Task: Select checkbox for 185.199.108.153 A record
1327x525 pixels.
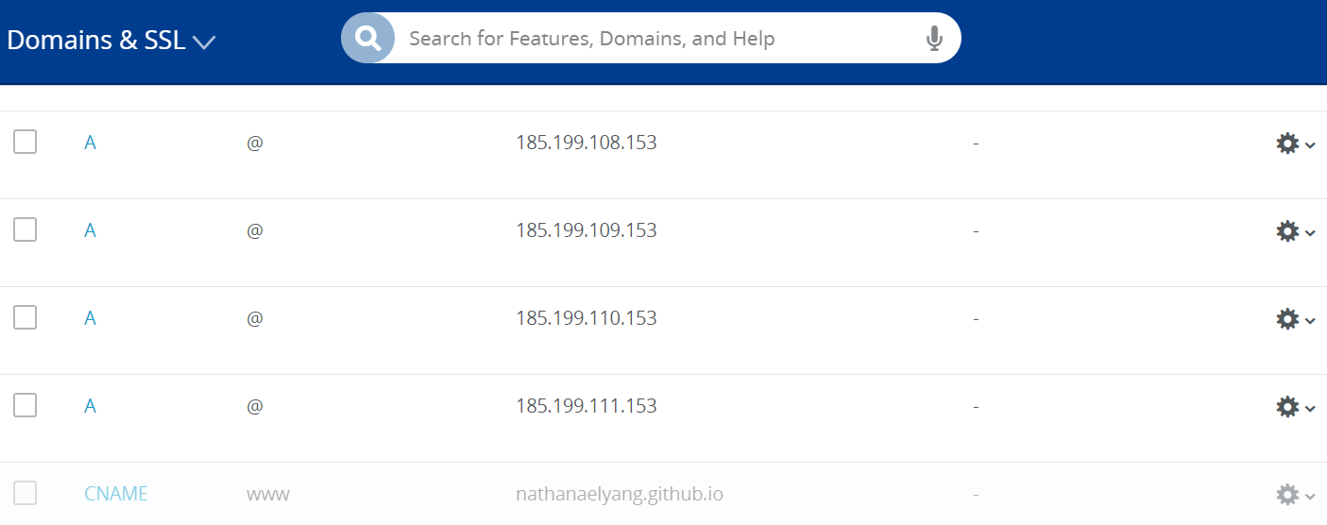Action: coord(26,143)
